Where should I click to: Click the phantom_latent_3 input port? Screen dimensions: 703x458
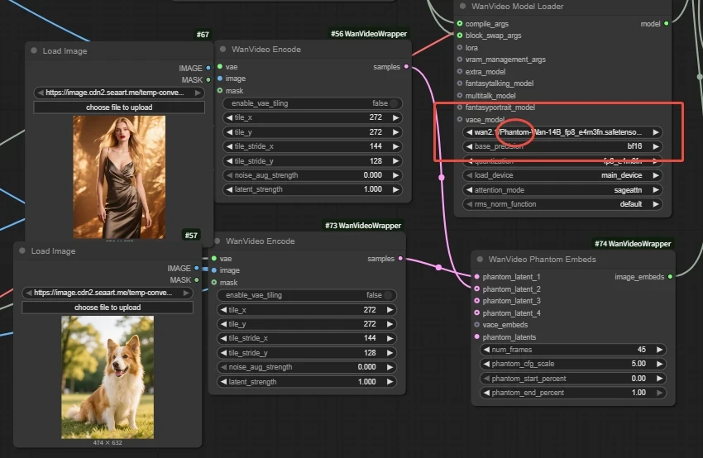(x=476, y=301)
